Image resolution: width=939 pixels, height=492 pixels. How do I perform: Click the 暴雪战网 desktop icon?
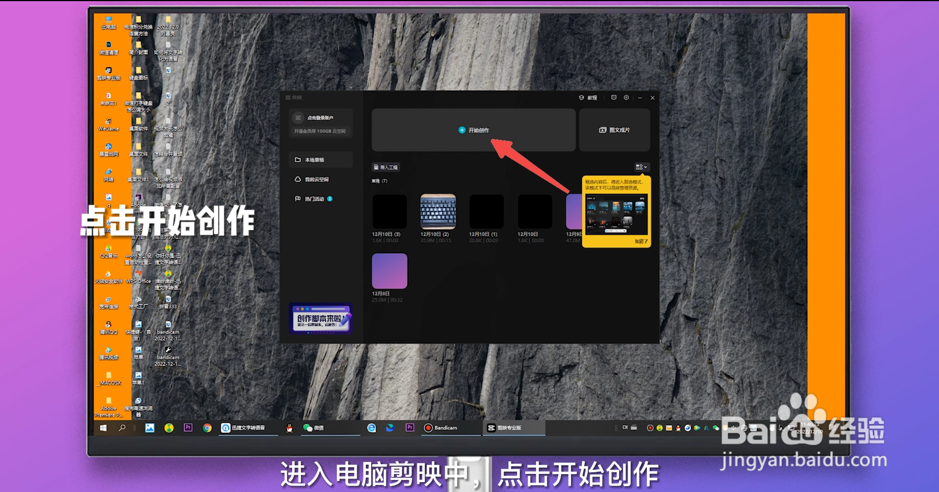[x=108, y=150]
